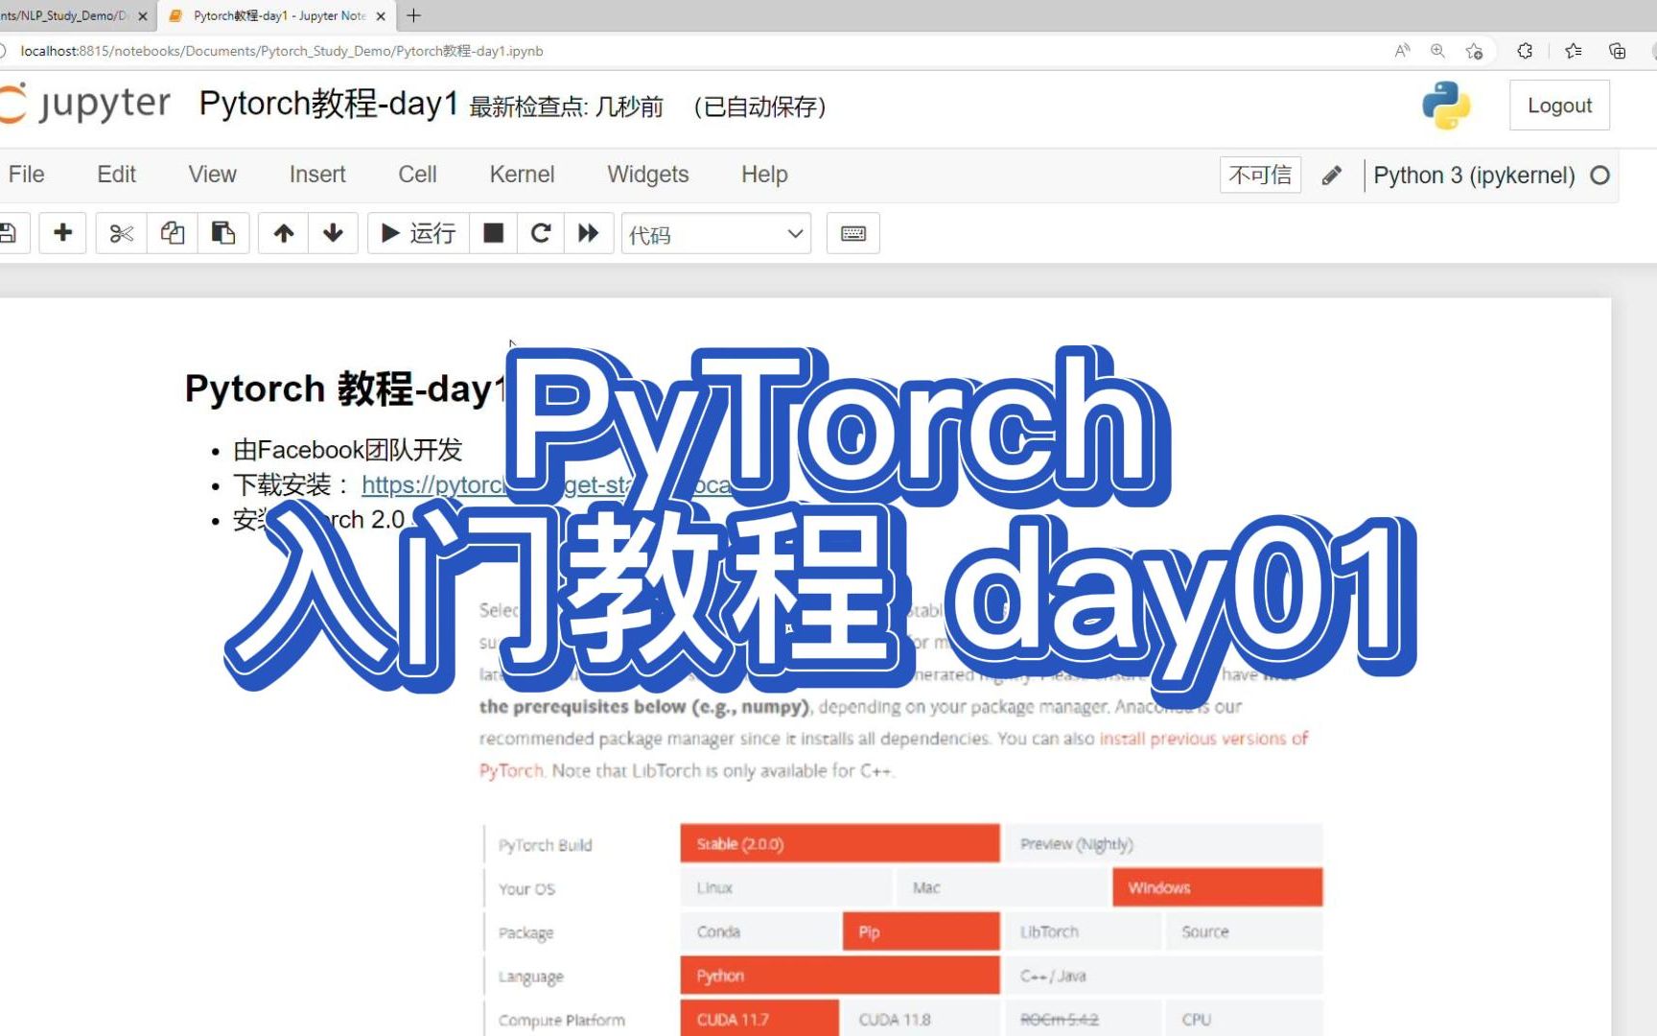Click the pencil edit icon beside 不可信

(1331, 176)
